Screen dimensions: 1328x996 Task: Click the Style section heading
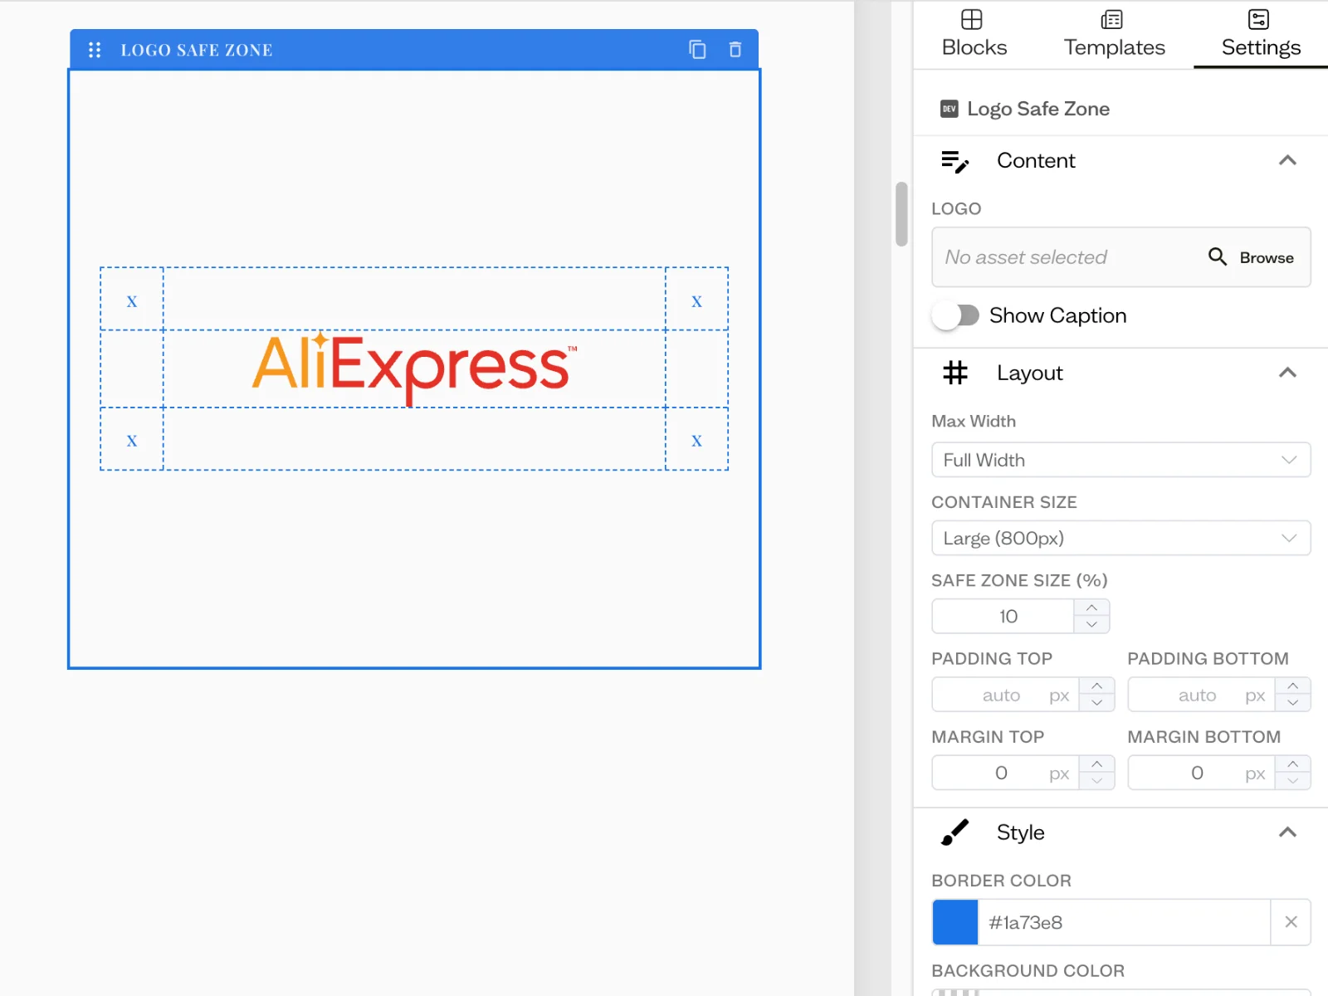click(1021, 832)
